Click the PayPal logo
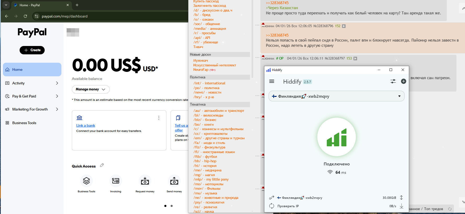The height and width of the screenshot is (214, 465). (32, 32)
